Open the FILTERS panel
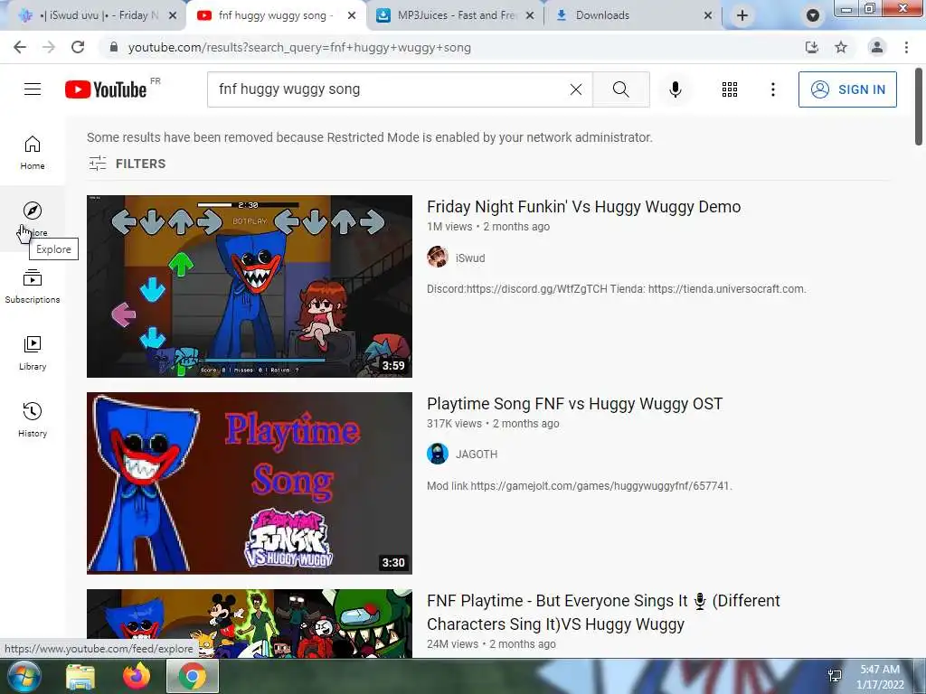Image resolution: width=926 pixels, height=694 pixels. coord(127,164)
